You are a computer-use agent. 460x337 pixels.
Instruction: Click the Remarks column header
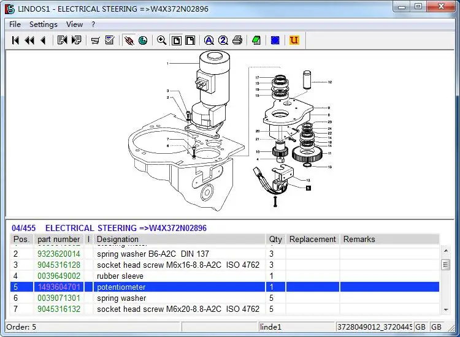(389, 239)
